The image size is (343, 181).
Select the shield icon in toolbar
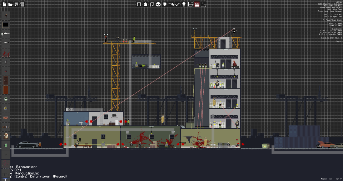pyautogui.click(x=165, y=4)
